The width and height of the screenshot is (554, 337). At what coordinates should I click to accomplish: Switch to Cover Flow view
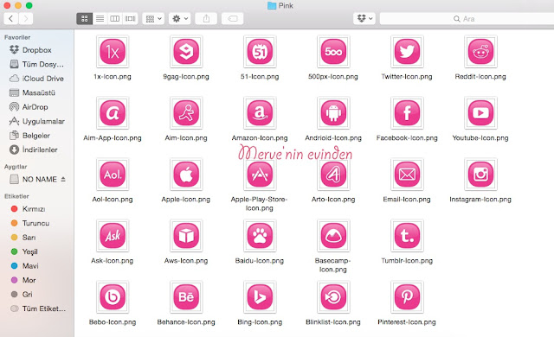[130, 19]
